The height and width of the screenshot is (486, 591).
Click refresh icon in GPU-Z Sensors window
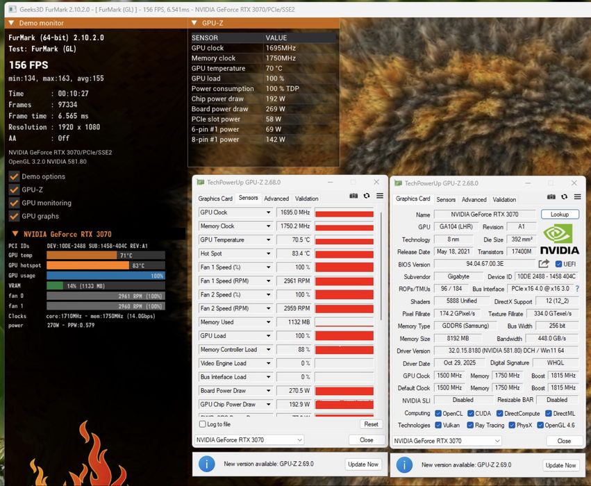(367, 196)
